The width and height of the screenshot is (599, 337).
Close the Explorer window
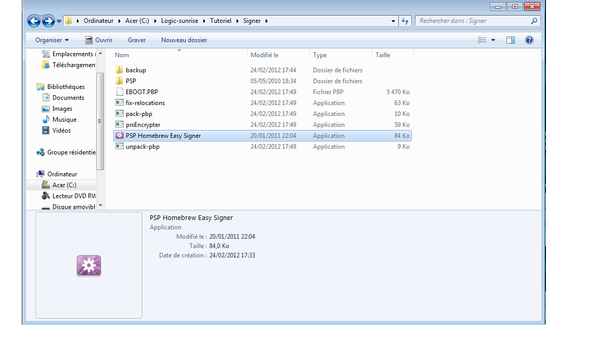tap(532, 6)
